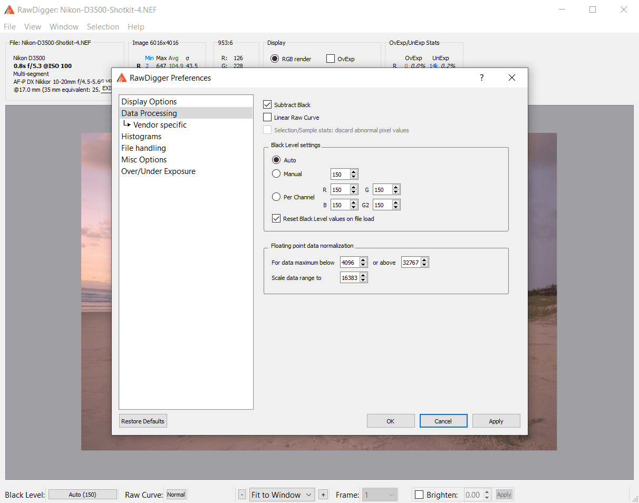Screen dimensions: 639x503
Task: Select the Display Options preferences page
Action: click(186, 102)
